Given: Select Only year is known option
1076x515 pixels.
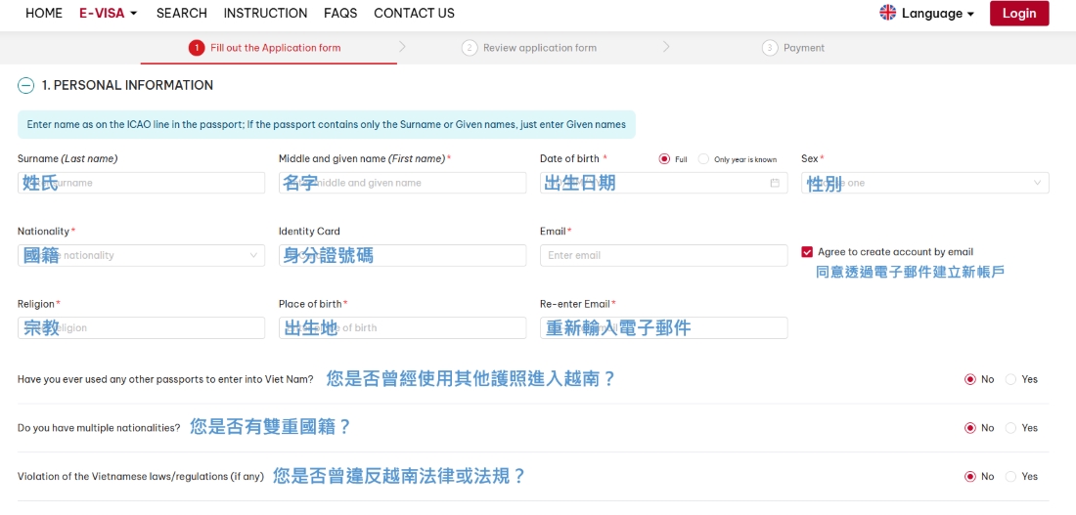Looking at the screenshot, I should [x=703, y=159].
